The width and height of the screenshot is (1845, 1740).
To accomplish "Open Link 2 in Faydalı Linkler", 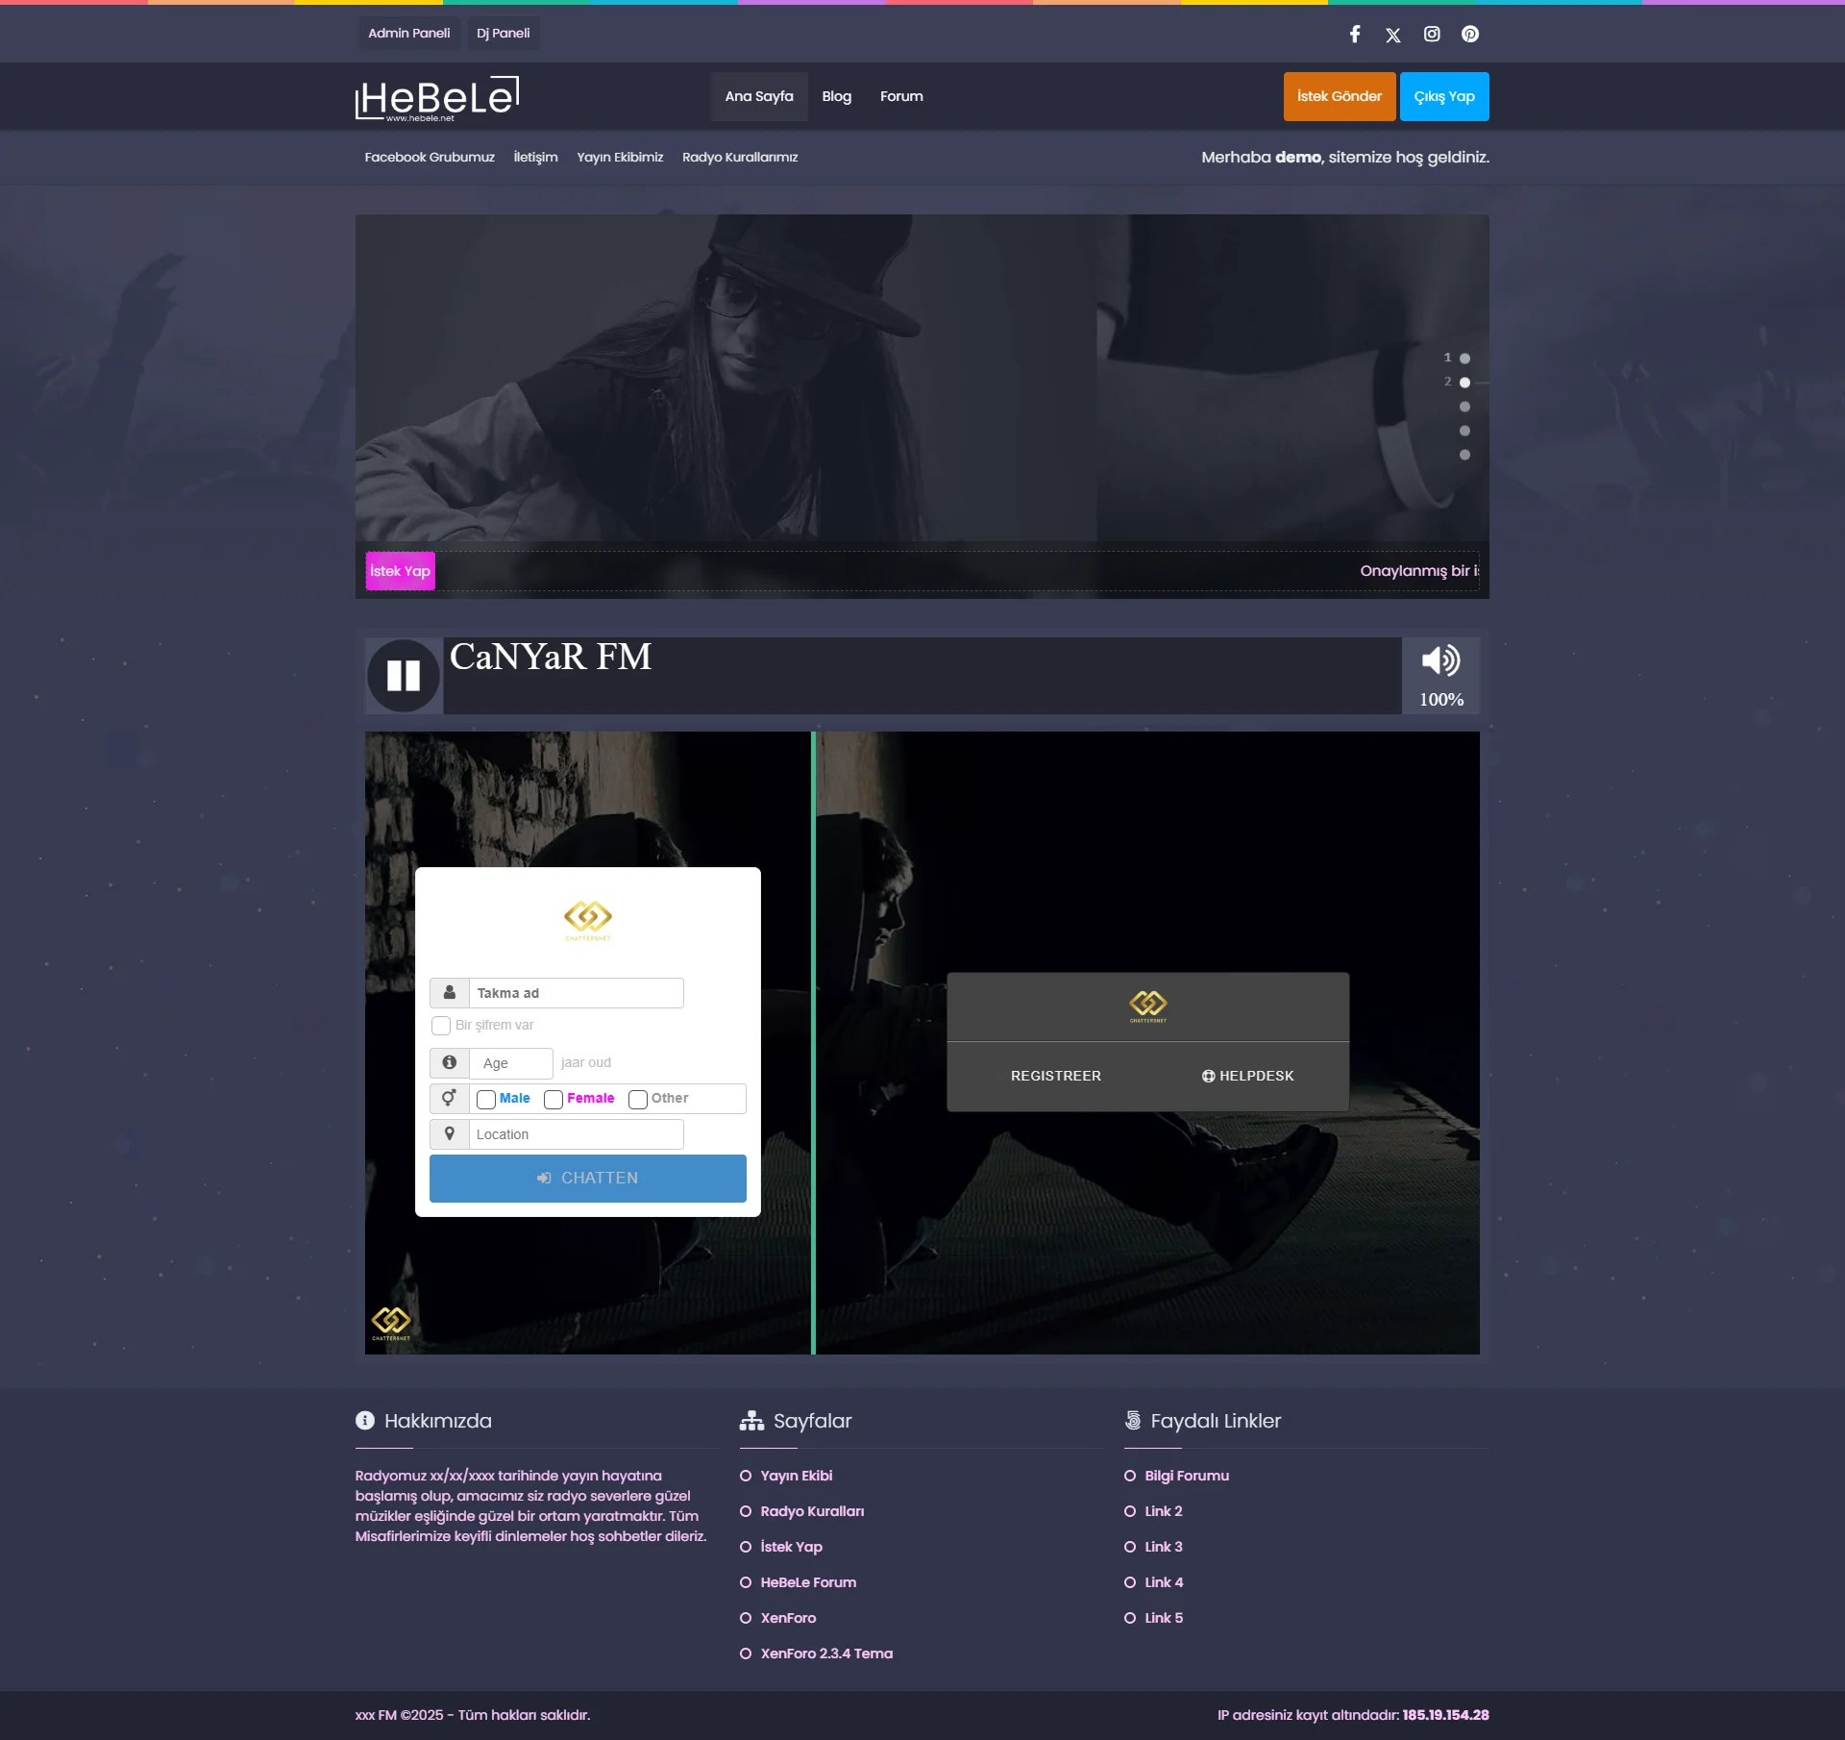I will click(1164, 1511).
